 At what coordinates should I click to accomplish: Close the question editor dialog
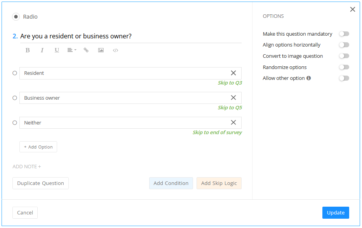[x=353, y=9]
